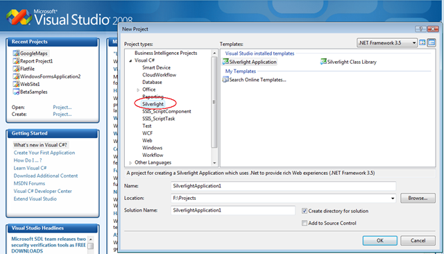The image size is (444, 254).
Task: Open the .NET Framework version dropdown
Action: [x=387, y=43]
